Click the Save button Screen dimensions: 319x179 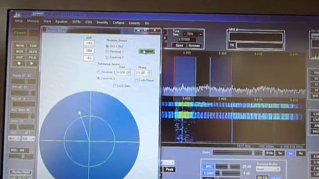[x=179, y=45]
